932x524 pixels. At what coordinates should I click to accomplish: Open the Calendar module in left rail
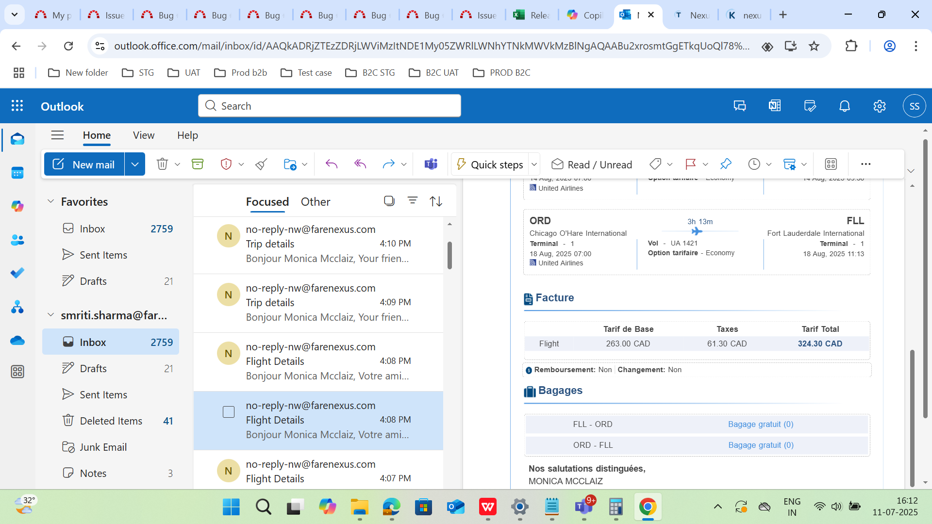17,173
